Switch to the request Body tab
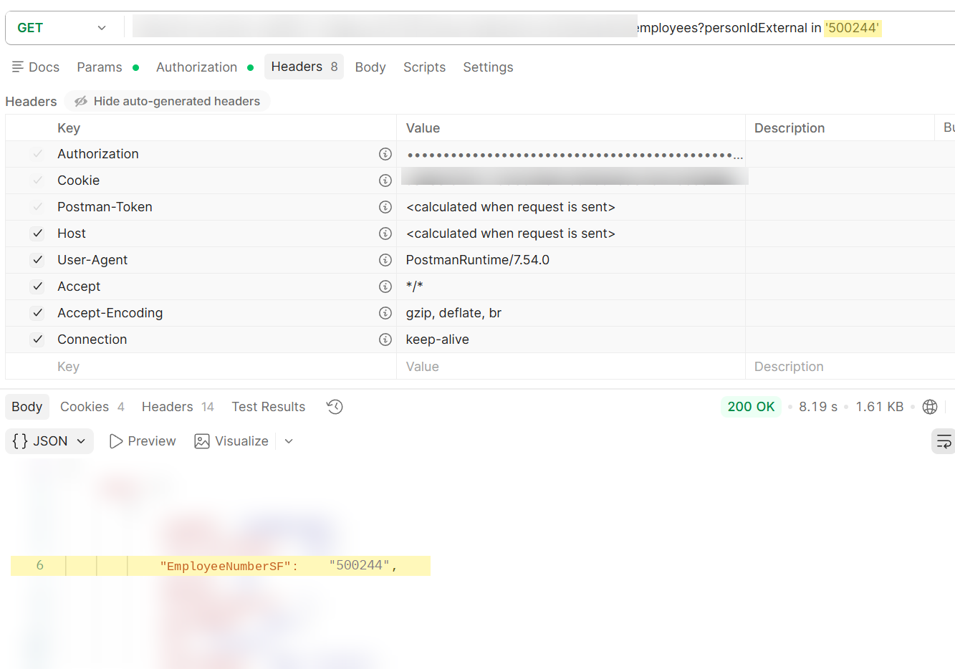This screenshot has height=669, width=955. [370, 67]
